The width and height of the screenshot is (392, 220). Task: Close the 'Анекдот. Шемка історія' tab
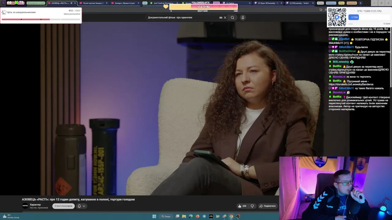coord(138,3)
